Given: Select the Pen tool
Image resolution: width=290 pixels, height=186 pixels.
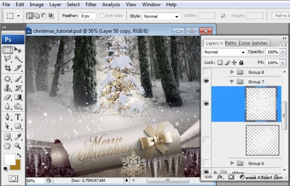Looking at the screenshot, I should click(7, 117).
